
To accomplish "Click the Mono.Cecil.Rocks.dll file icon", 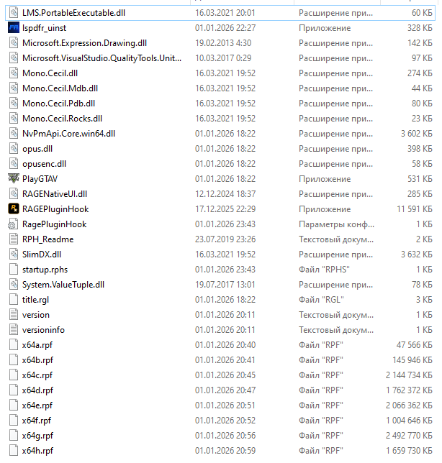I will coord(14,118).
